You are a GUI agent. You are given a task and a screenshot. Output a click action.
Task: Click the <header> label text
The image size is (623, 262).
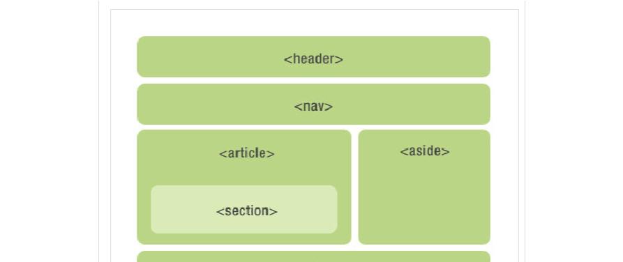(x=313, y=59)
